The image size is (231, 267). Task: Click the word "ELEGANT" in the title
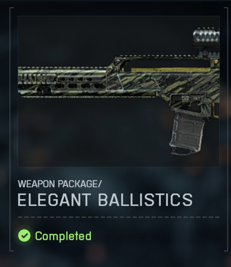point(54,200)
